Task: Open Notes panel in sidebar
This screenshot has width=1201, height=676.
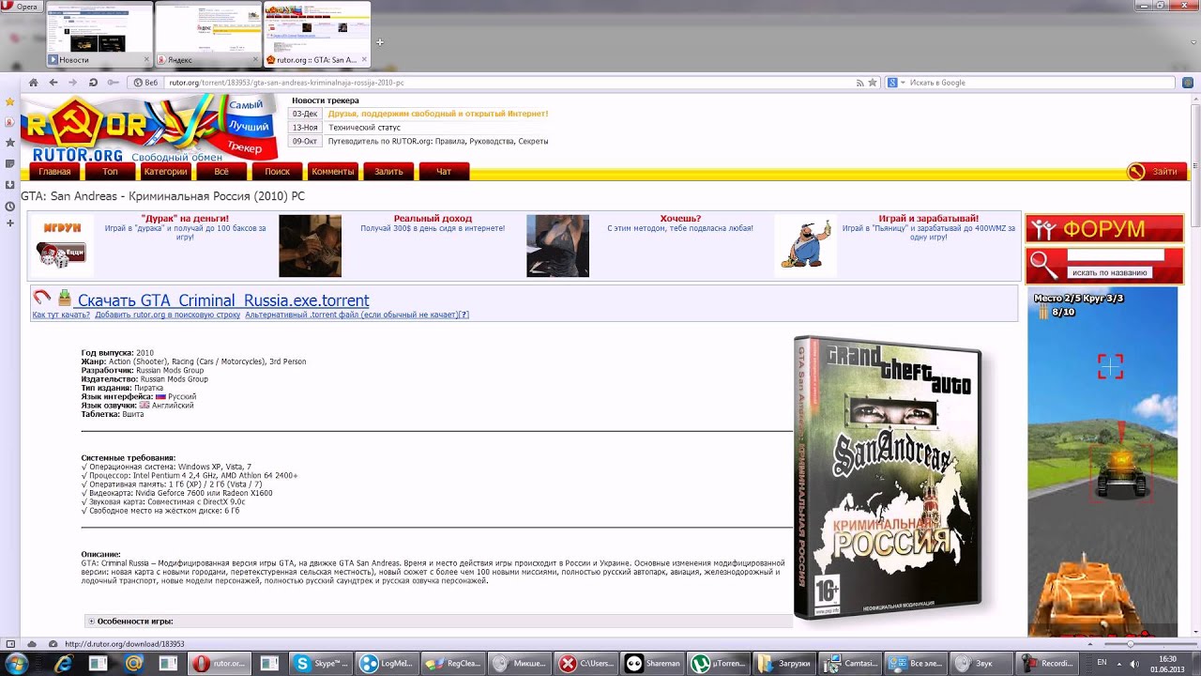Action: [x=10, y=163]
